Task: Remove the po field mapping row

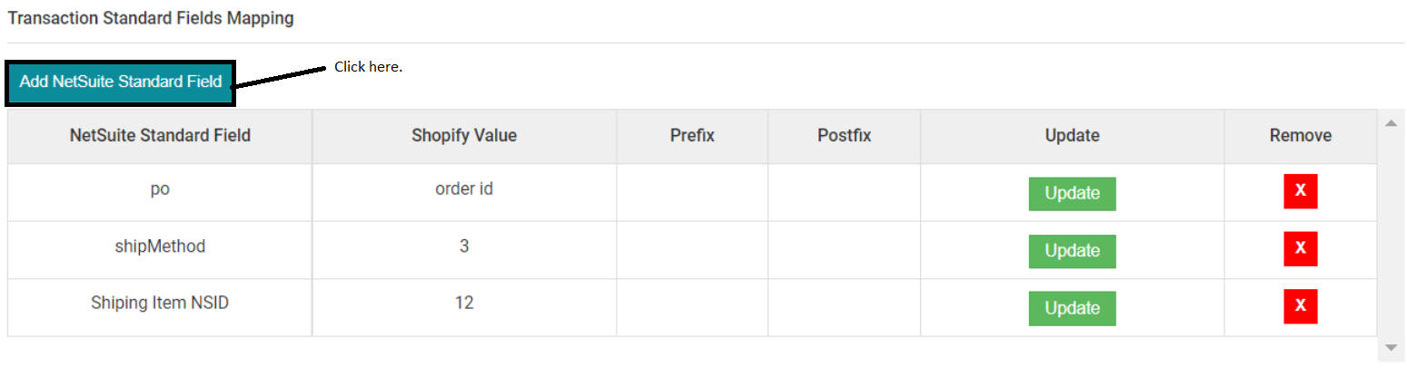Action: (1300, 192)
